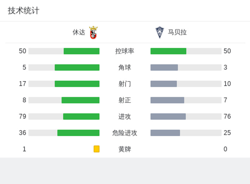Click the 马贝拉 team crest icon

pos(160,32)
